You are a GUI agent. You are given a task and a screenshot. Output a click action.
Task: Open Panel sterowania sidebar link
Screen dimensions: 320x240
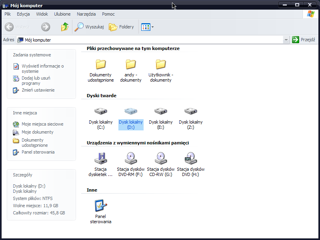click(x=38, y=152)
